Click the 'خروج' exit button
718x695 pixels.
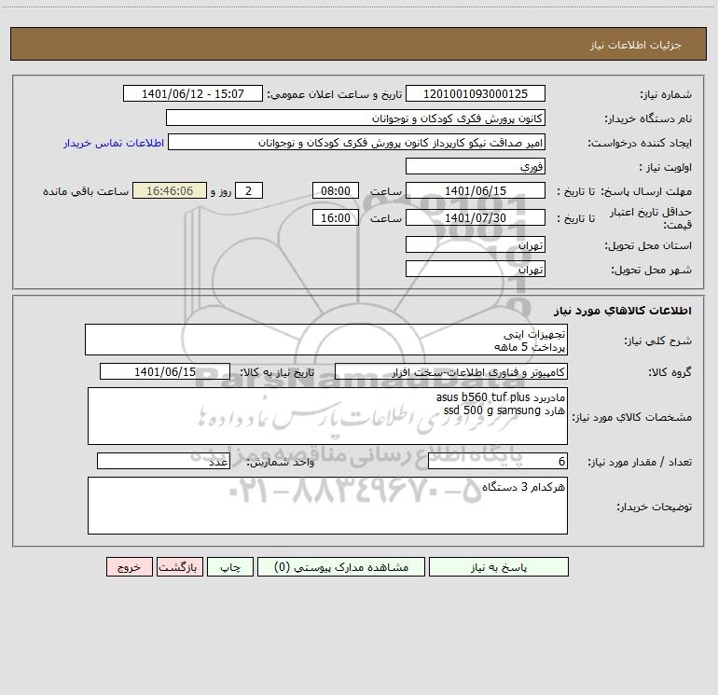click(129, 566)
